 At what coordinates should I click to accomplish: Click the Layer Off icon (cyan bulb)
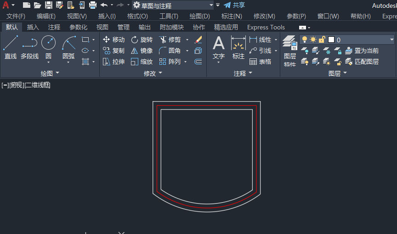[305, 51]
